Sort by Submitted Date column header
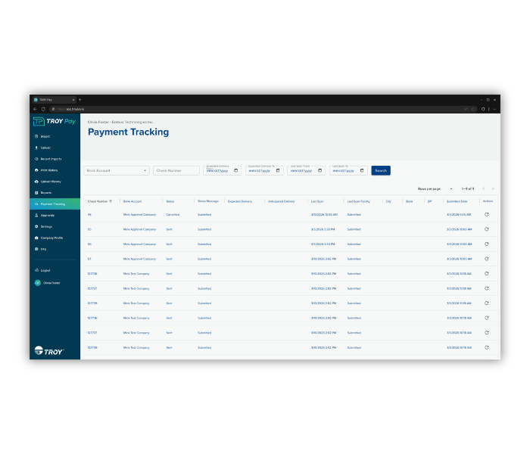The width and height of the screenshot is (530, 454). tap(457, 201)
